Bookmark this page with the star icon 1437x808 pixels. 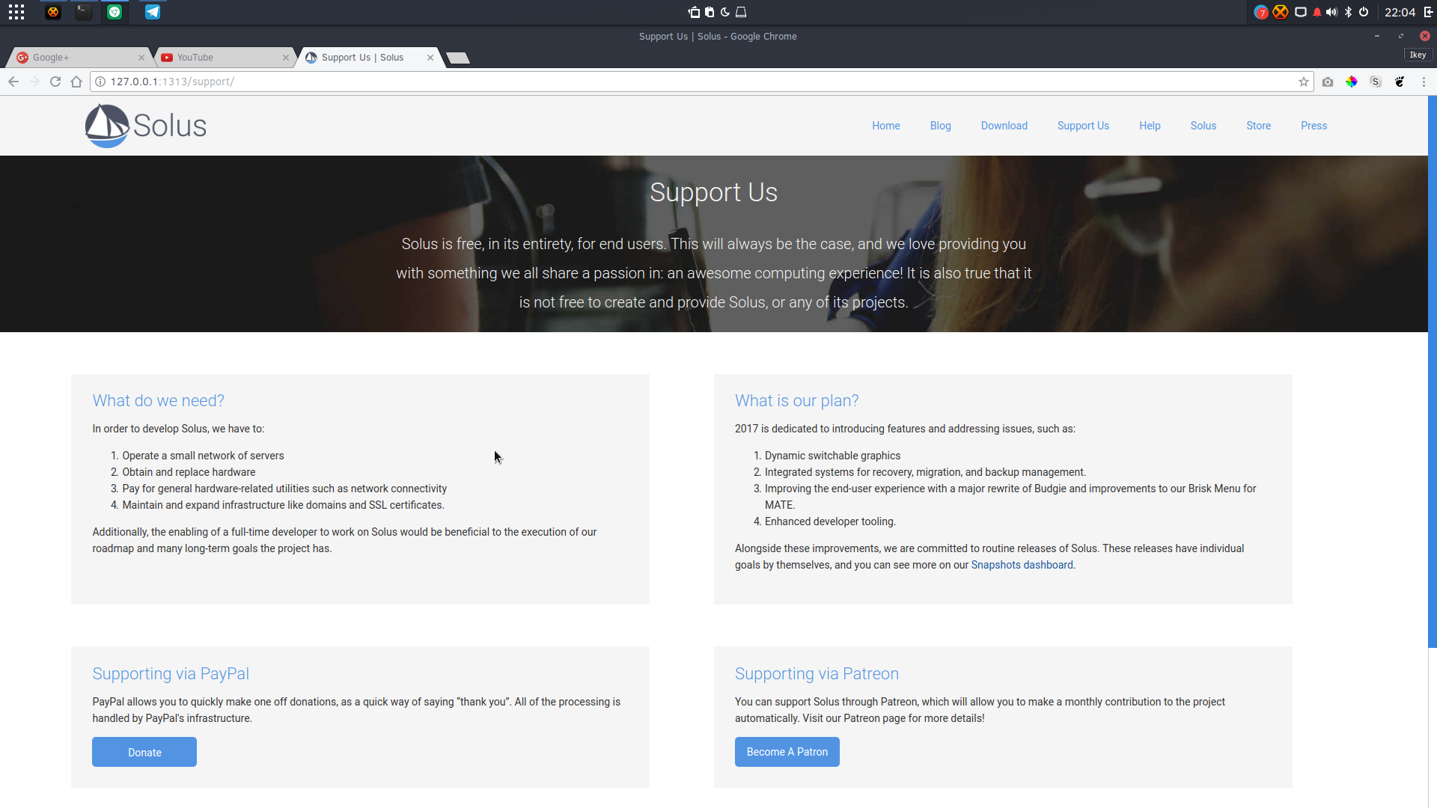1304,82
